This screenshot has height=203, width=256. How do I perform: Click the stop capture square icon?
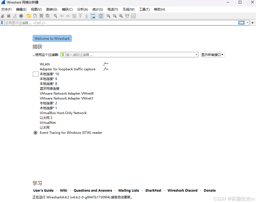[9, 16]
